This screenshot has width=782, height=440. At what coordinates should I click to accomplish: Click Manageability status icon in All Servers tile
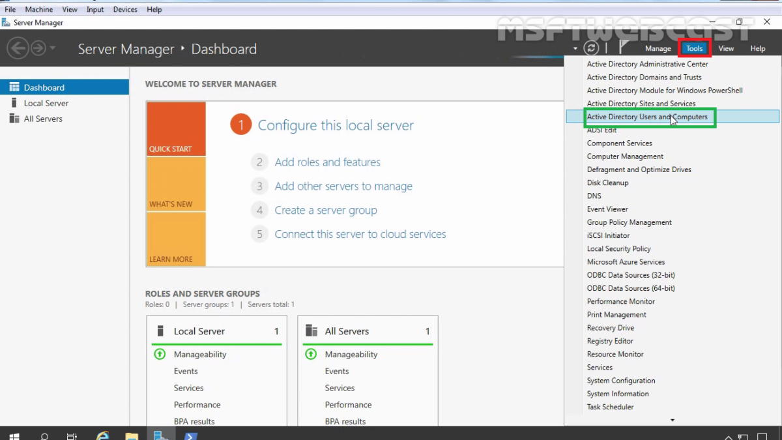[x=311, y=355]
